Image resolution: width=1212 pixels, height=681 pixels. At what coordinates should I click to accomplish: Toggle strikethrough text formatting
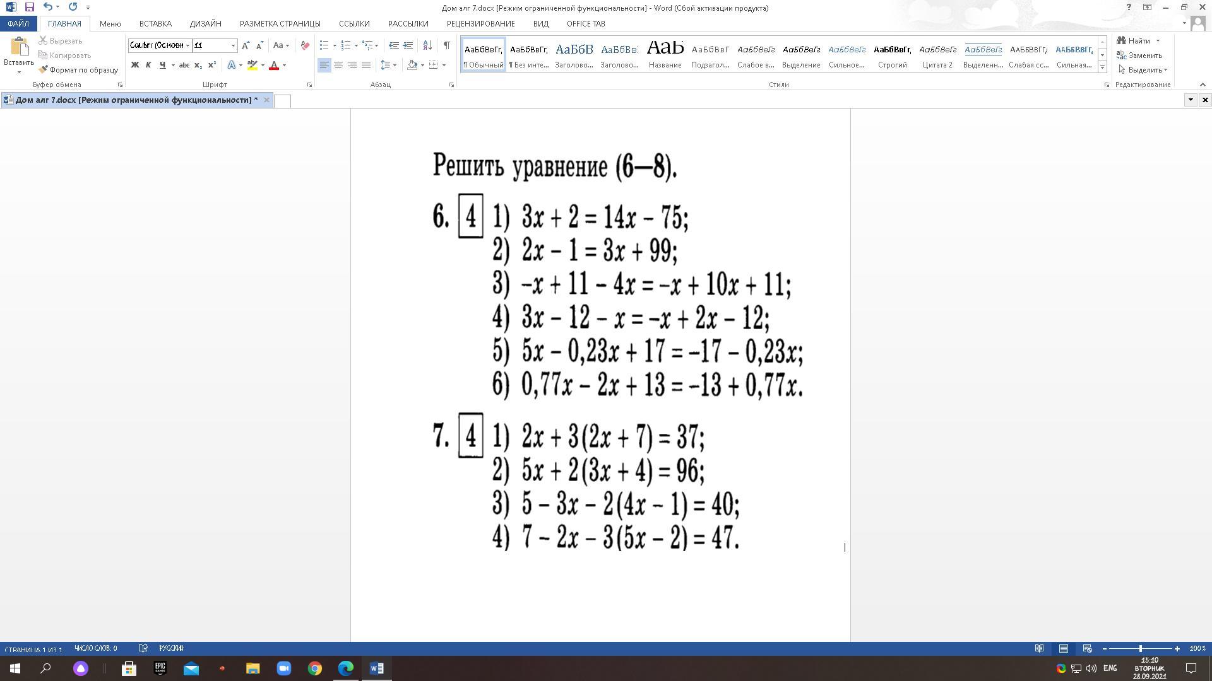tap(184, 65)
